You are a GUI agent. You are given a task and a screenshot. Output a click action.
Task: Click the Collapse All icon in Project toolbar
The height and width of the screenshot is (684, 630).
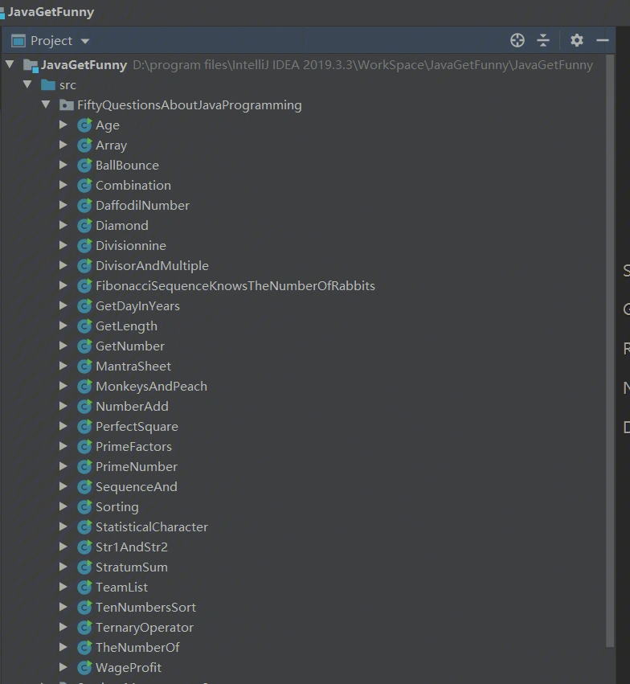[542, 40]
